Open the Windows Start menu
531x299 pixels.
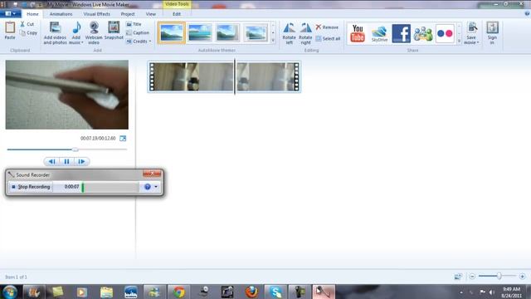[10, 292]
